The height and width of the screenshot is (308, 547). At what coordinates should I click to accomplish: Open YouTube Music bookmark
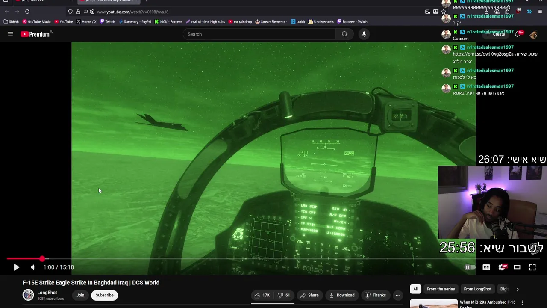tap(36, 22)
